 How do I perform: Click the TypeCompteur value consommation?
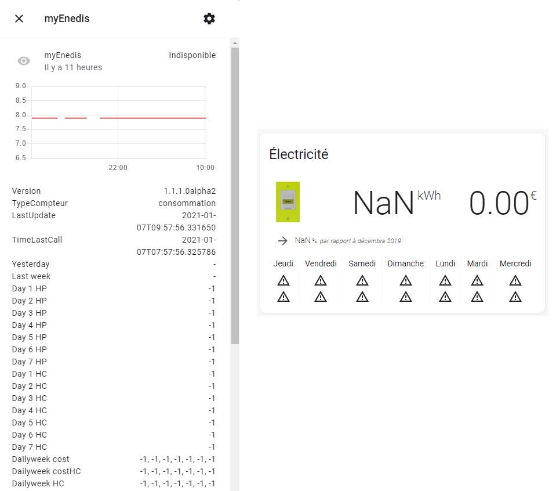[187, 203]
